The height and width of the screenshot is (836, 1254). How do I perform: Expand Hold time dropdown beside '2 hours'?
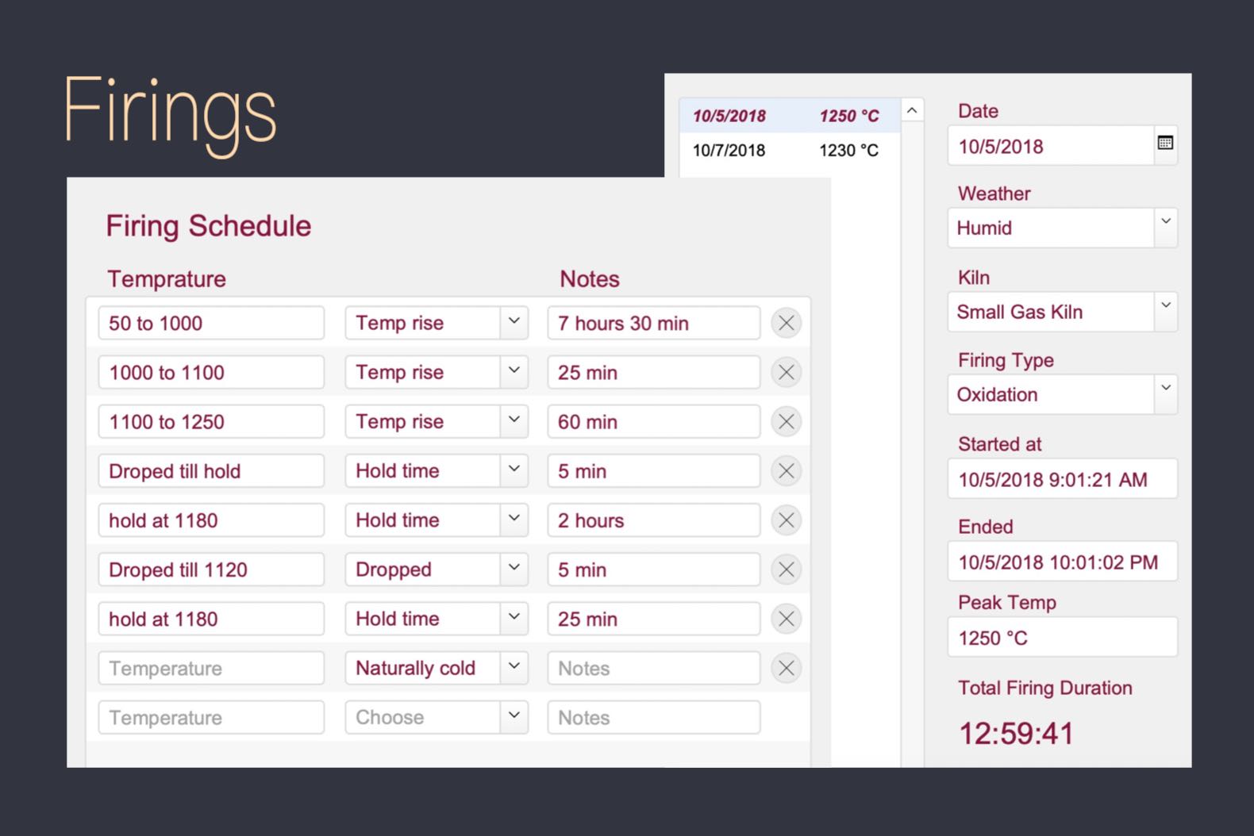coord(514,520)
